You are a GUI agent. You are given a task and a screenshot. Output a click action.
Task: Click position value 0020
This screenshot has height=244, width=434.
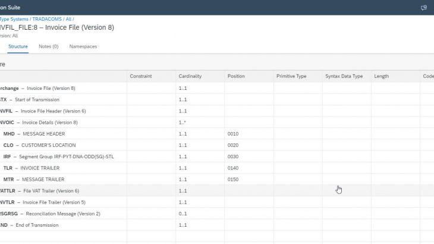[233, 145]
